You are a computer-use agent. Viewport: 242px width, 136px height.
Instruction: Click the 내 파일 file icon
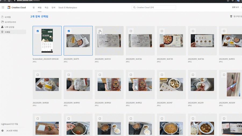click(x=2, y=17)
